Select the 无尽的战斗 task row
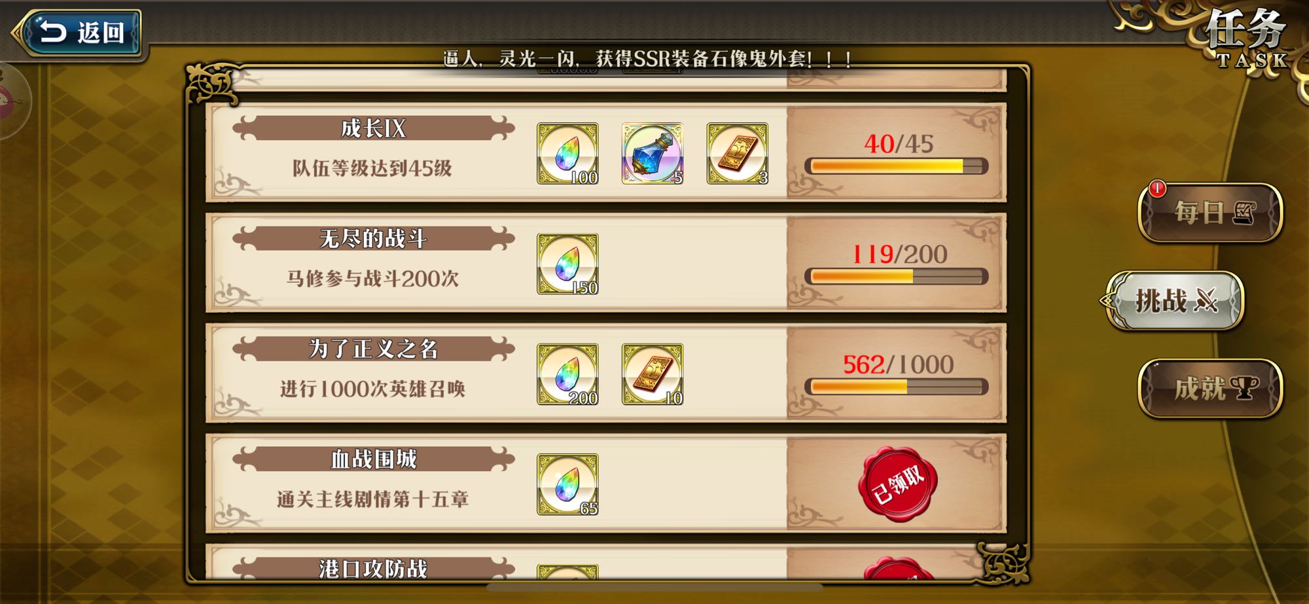The height and width of the screenshot is (604, 1309). pyautogui.click(x=606, y=263)
